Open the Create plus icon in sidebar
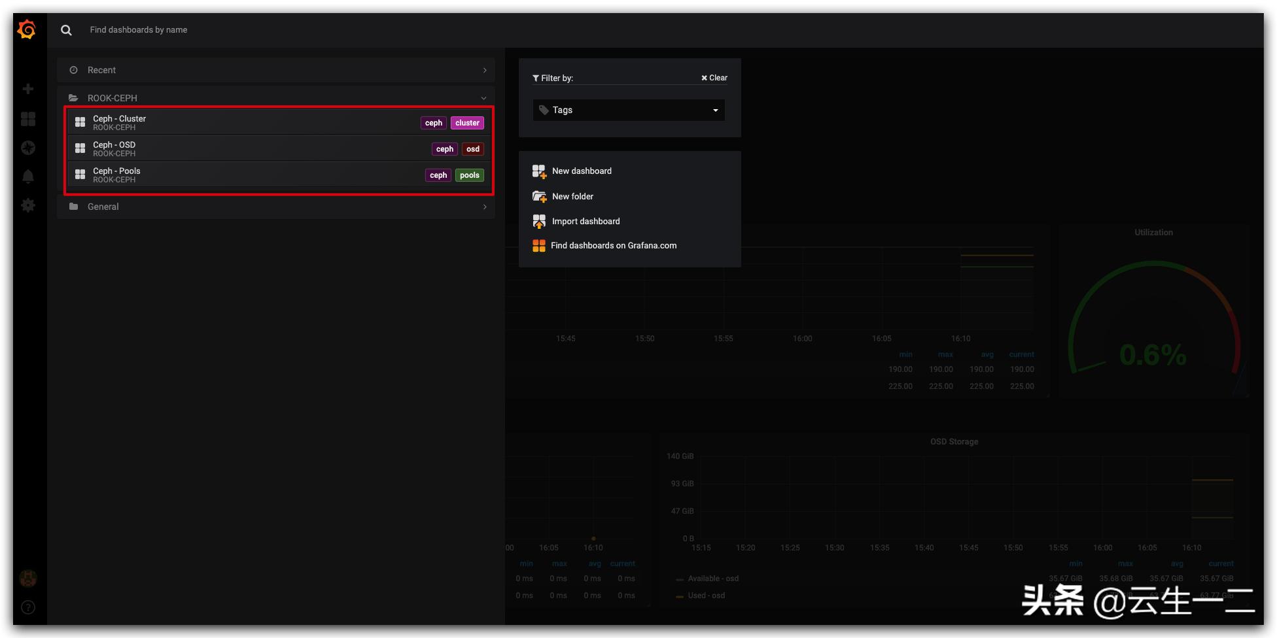1277x638 pixels. [x=28, y=89]
